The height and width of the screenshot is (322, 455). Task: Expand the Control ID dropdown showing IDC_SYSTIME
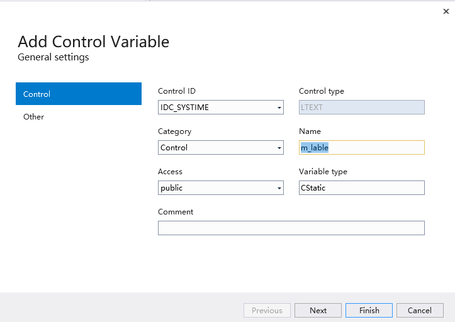click(279, 108)
